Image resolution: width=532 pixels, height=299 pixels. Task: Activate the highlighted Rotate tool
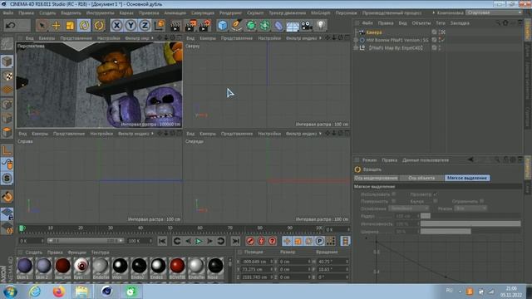pyautogui.click(x=84, y=26)
